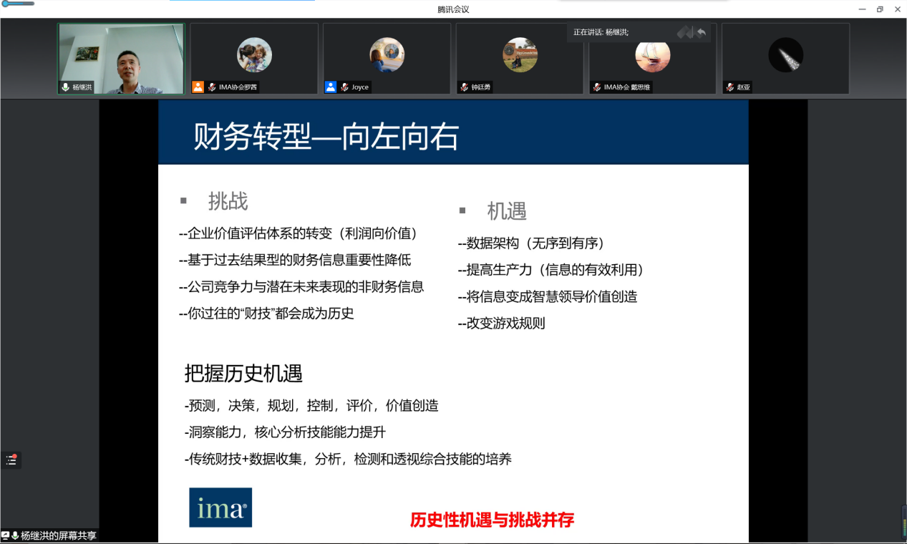The image size is (907, 544).
Task: Click muted mic icon on IMA协会 戴思维 tile
Action: tap(597, 87)
